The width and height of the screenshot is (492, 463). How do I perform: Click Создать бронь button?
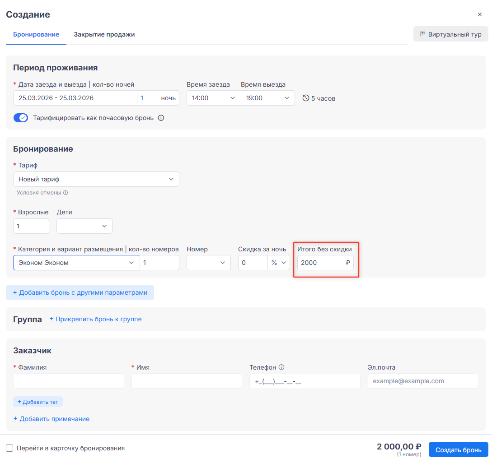[458, 450]
